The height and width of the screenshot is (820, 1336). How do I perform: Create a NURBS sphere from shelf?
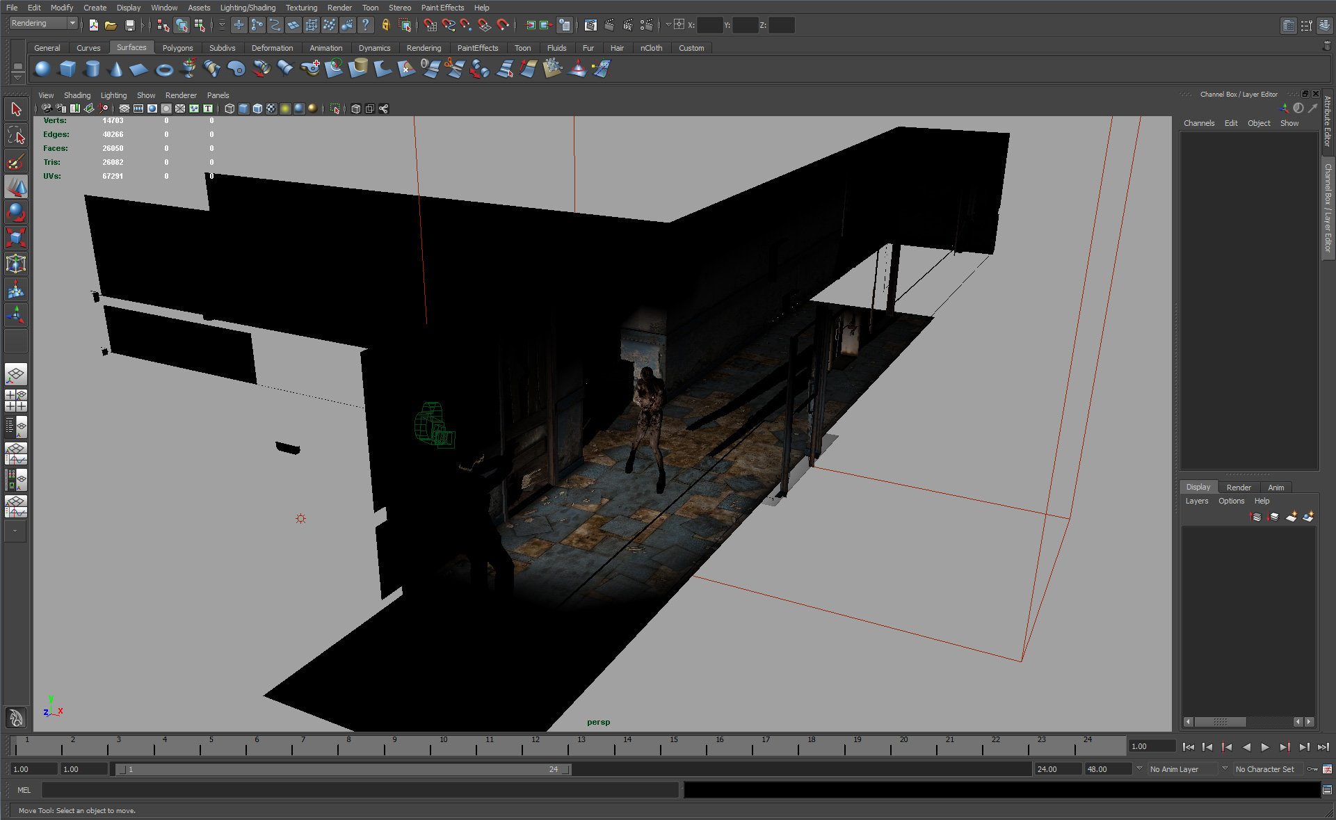(42, 69)
